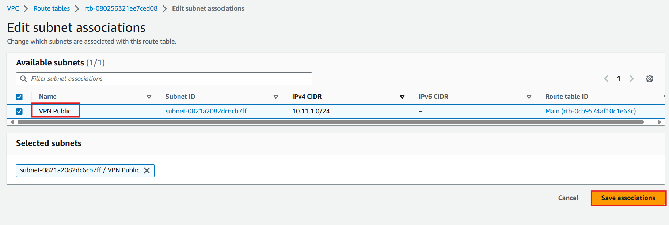This screenshot has width=669, height=225.
Task: Click scrollbar left arrow in subnets table
Action: coord(12,122)
